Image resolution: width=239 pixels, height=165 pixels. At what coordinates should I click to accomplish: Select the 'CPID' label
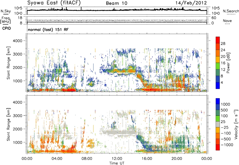tap(7, 28)
